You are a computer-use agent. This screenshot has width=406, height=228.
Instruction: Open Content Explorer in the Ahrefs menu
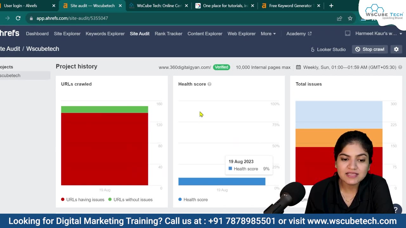pyautogui.click(x=205, y=34)
